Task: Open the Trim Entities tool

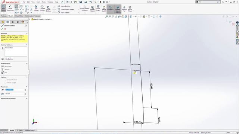Action: (36, 8)
